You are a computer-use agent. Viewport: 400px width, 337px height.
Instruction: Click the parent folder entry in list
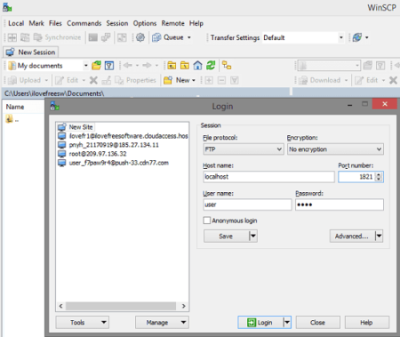pyautogui.click(x=12, y=119)
